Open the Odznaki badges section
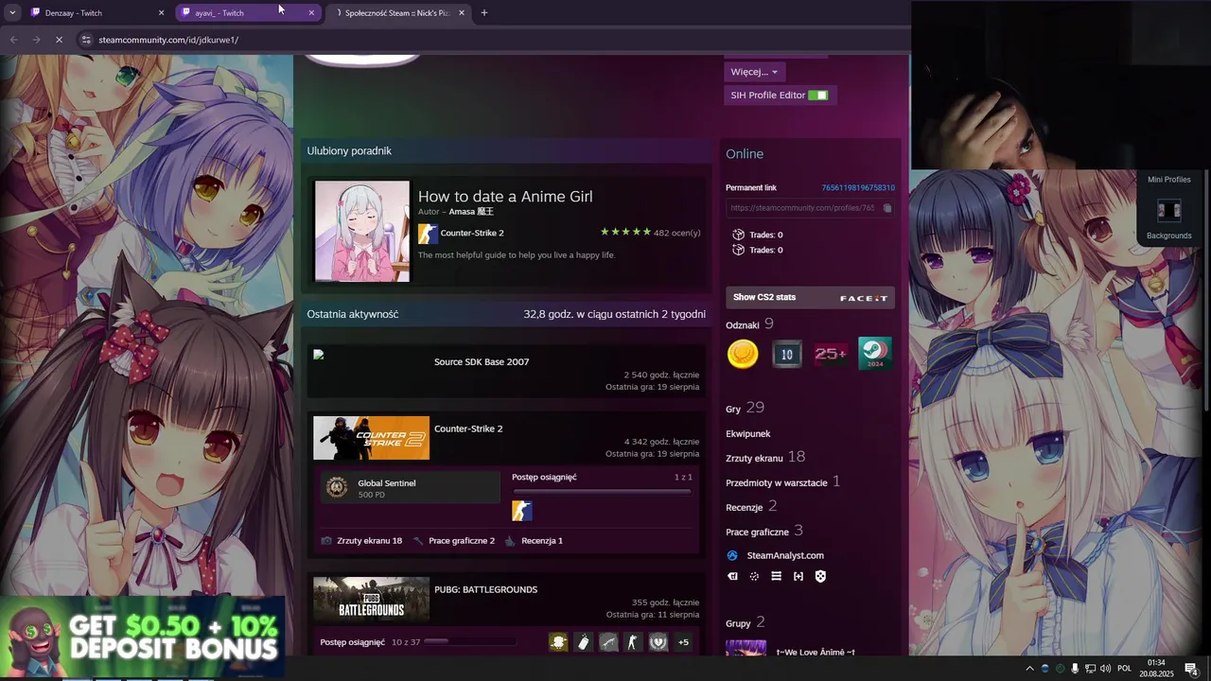Image resolution: width=1211 pixels, height=681 pixels. pos(743,325)
